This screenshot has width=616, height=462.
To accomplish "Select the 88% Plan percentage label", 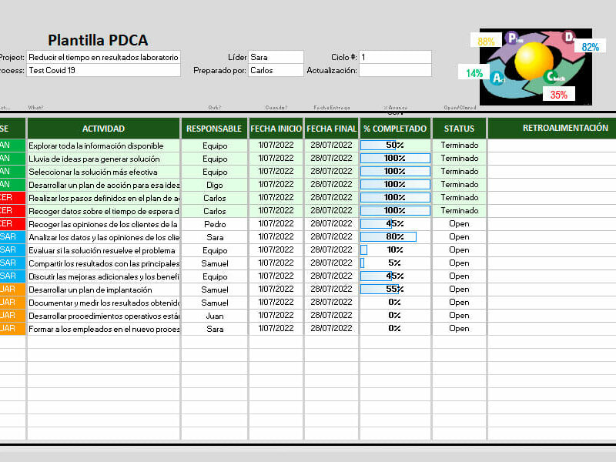I will click(486, 42).
